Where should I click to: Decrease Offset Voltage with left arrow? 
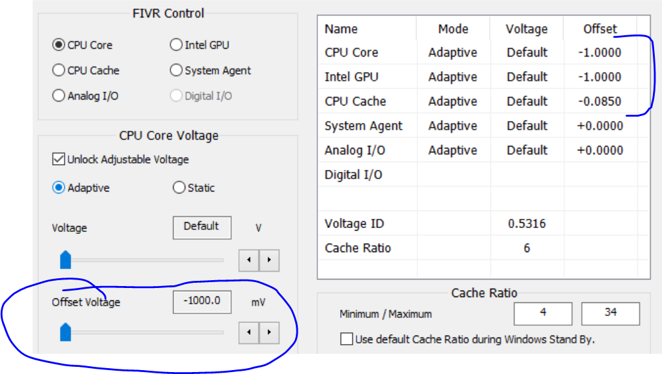click(249, 334)
